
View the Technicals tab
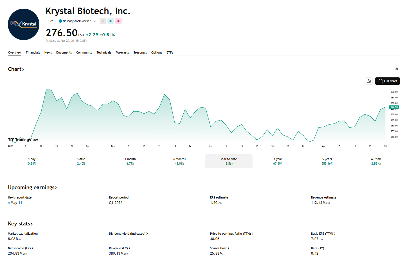(104, 52)
